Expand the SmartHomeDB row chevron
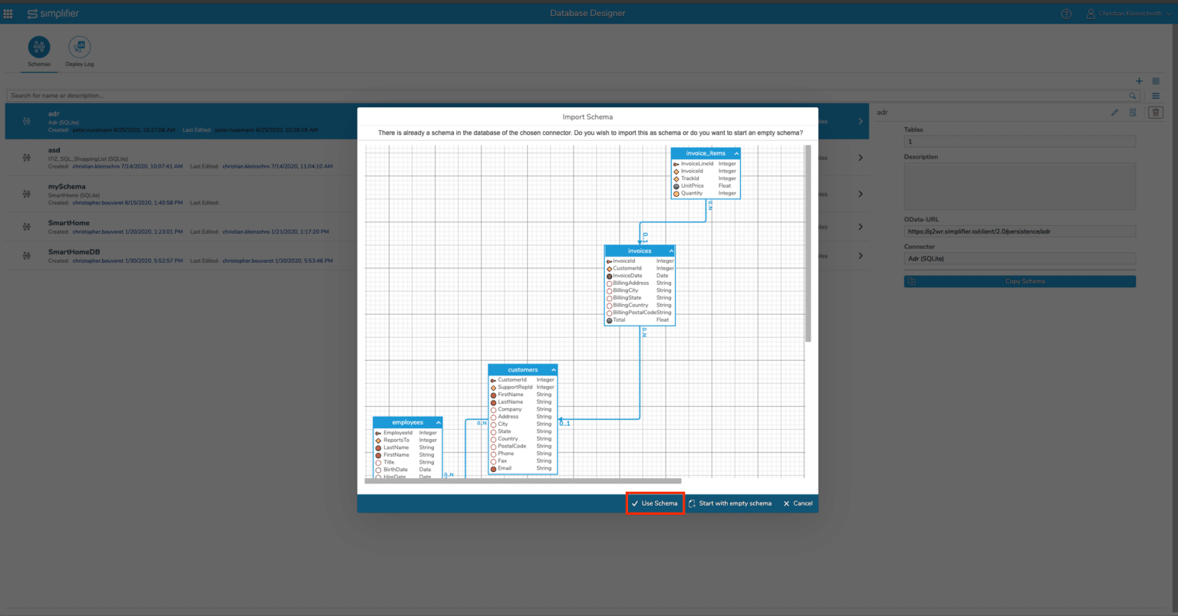The width and height of the screenshot is (1178, 616). pos(860,256)
